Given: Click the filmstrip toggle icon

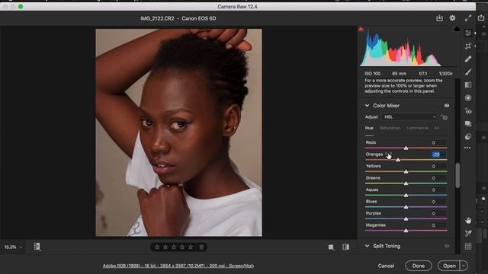Looking at the screenshot, I should coord(37,247).
